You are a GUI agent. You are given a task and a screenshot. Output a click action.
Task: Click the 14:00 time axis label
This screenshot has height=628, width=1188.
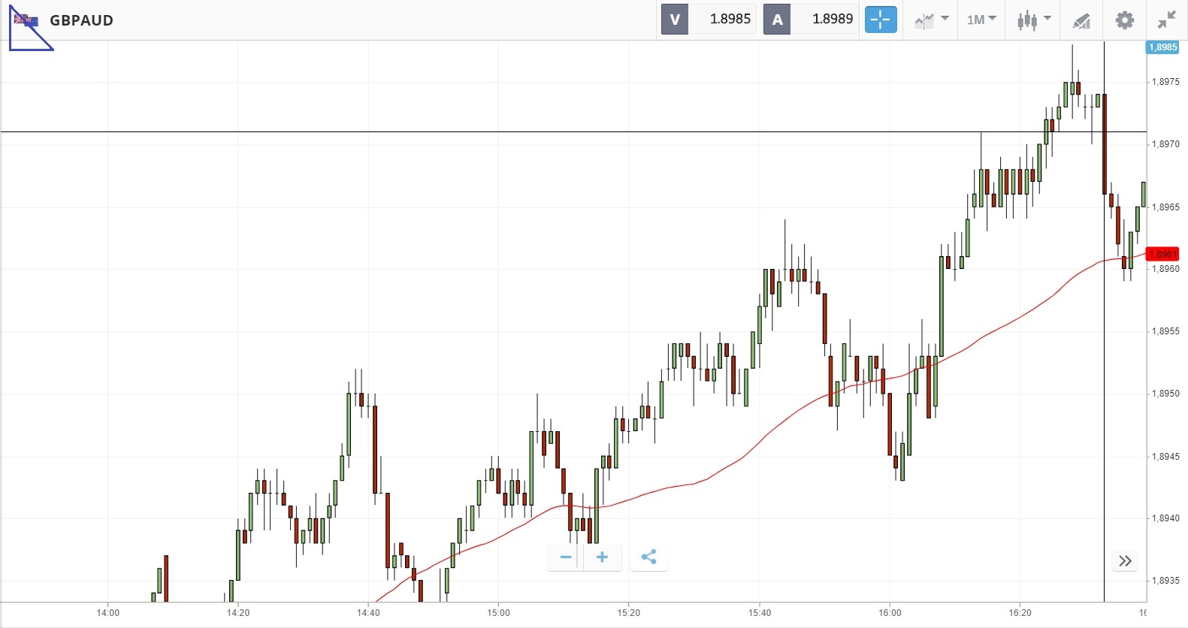108,613
